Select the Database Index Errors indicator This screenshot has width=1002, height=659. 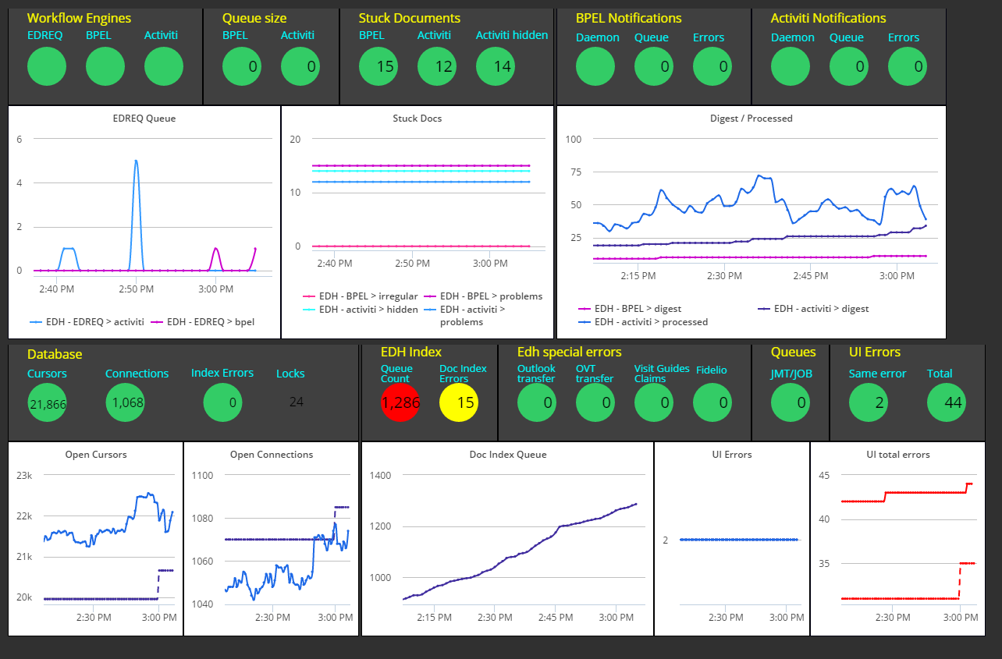point(222,402)
